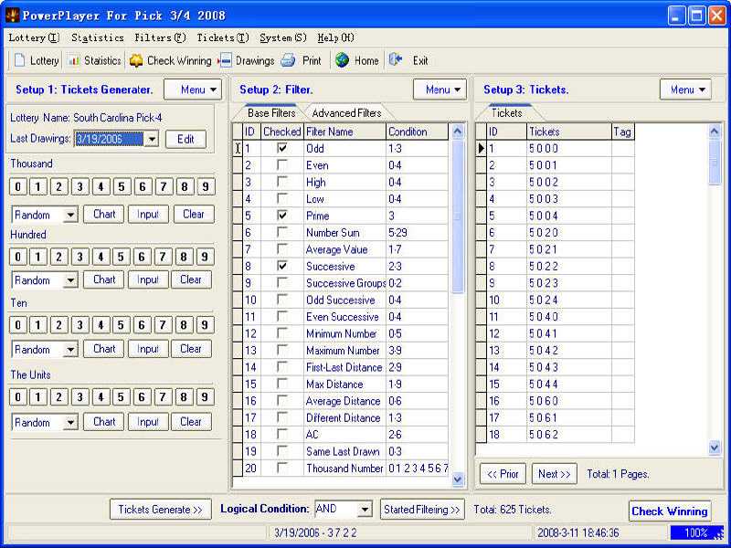Open the Filters menu
731x548 pixels.
pos(160,37)
